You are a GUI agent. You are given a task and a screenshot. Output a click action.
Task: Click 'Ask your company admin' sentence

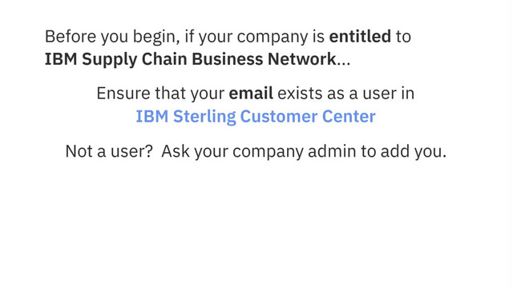(x=258, y=151)
